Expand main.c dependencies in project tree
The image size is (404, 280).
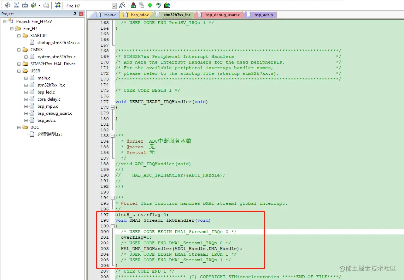point(26,78)
